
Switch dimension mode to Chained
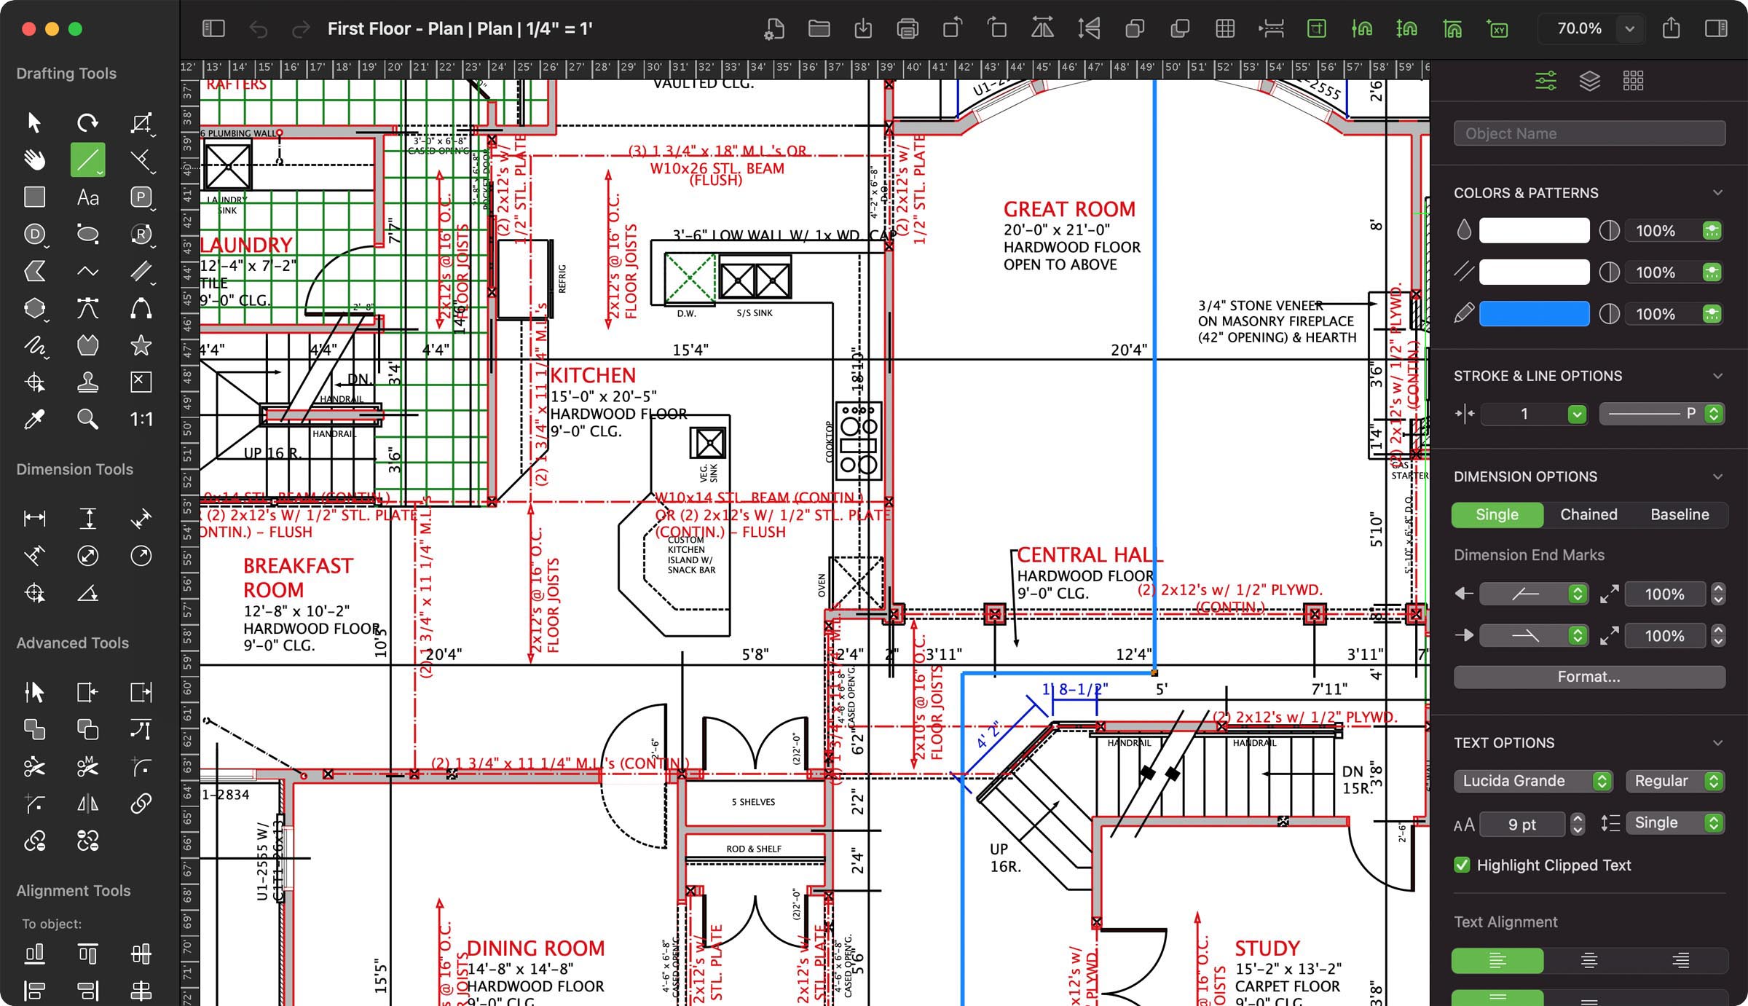(1588, 514)
